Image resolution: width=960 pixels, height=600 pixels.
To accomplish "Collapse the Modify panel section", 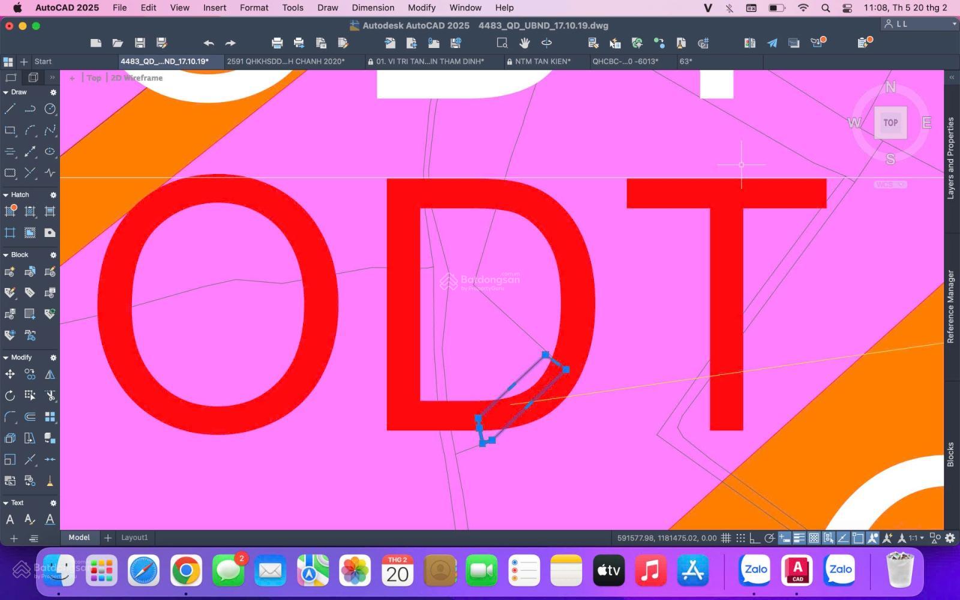I will 6,358.
